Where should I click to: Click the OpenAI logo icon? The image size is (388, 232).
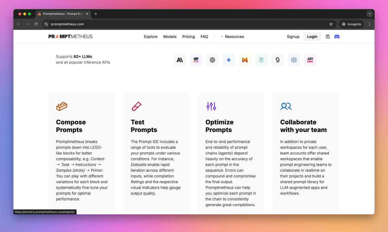(212, 60)
